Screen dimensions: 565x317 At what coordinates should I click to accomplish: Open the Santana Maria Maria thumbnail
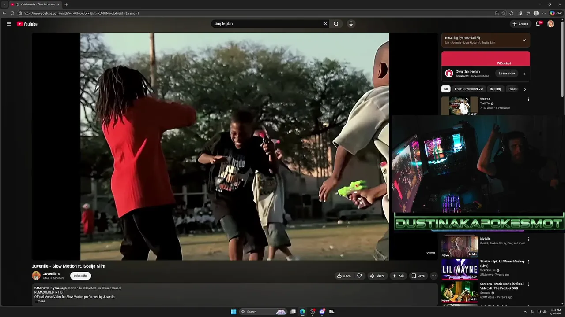[x=460, y=291]
